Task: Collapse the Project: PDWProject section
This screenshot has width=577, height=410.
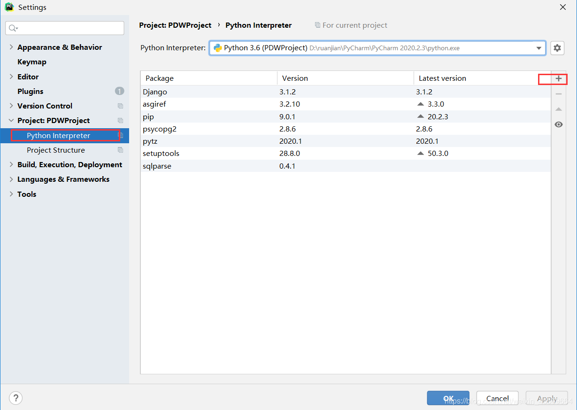Action: point(11,120)
